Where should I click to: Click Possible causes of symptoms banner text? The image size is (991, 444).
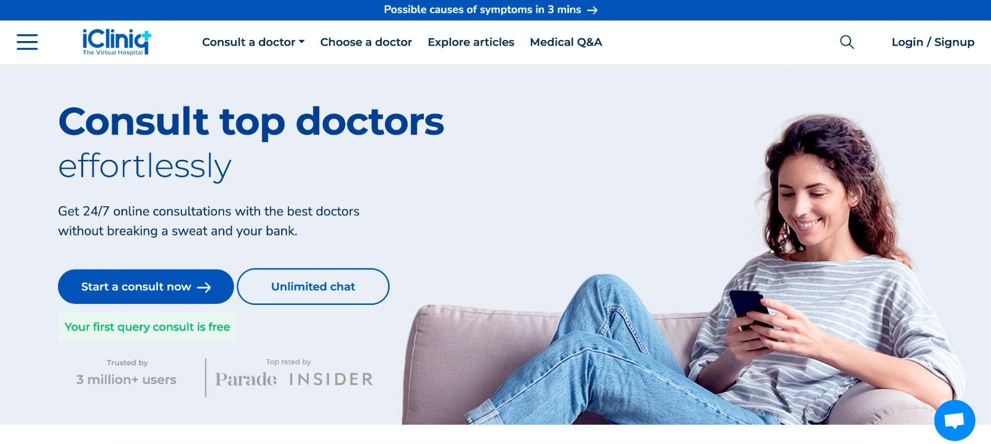[482, 10]
